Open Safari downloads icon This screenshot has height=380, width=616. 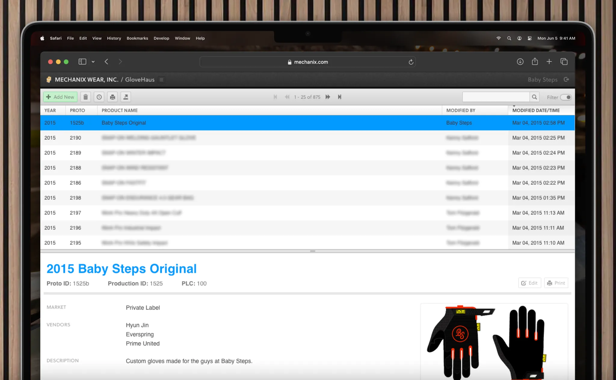click(x=520, y=62)
